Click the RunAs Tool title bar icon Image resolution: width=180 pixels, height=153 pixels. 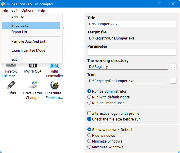coord(3,4)
